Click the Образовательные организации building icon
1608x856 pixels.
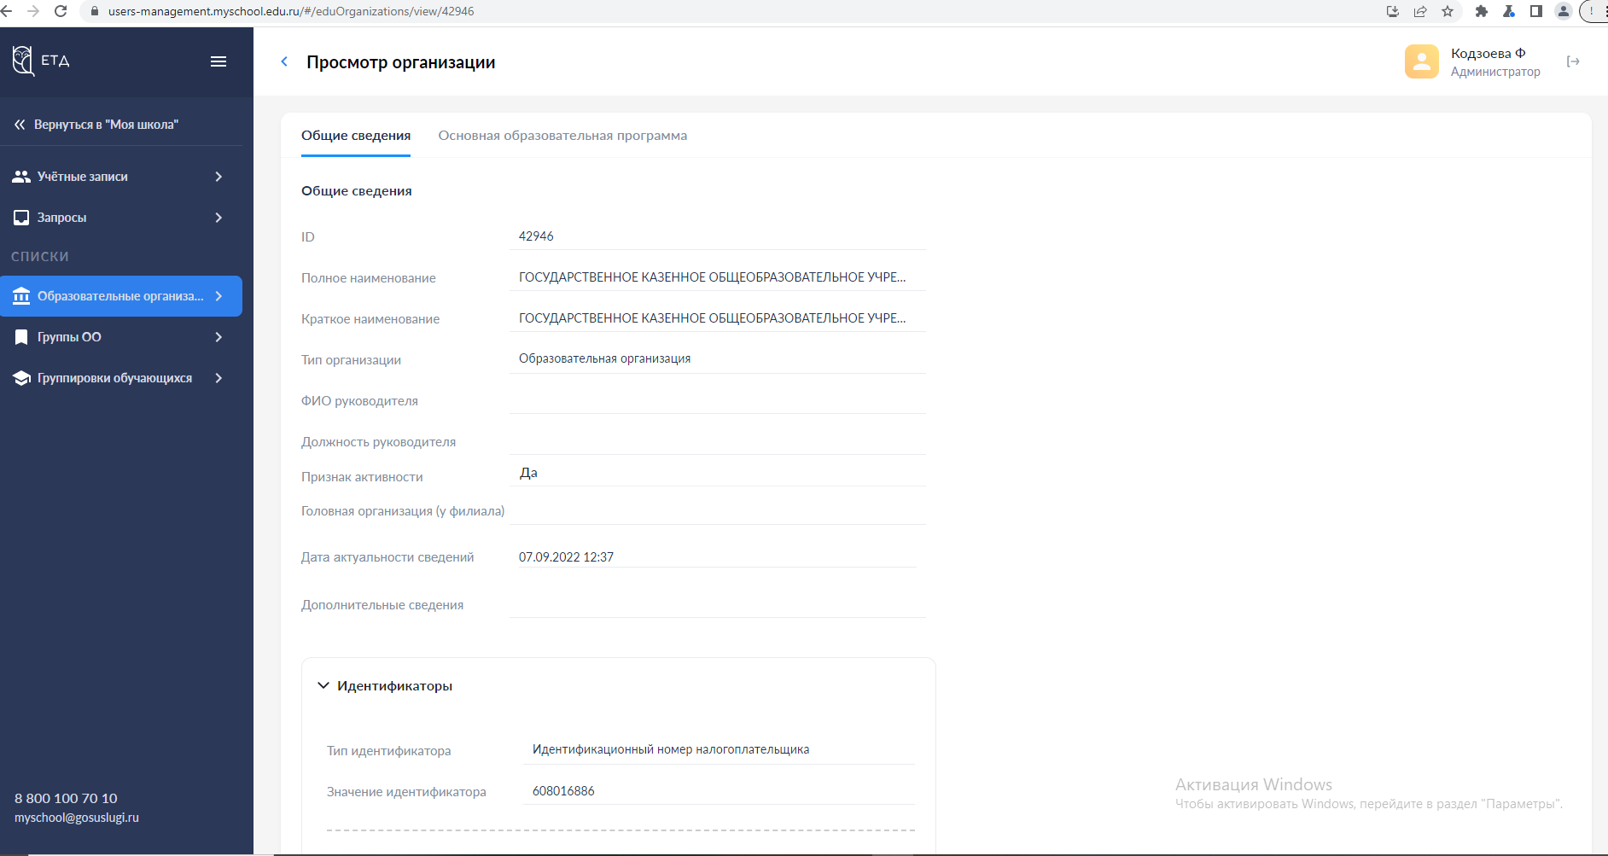point(21,296)
